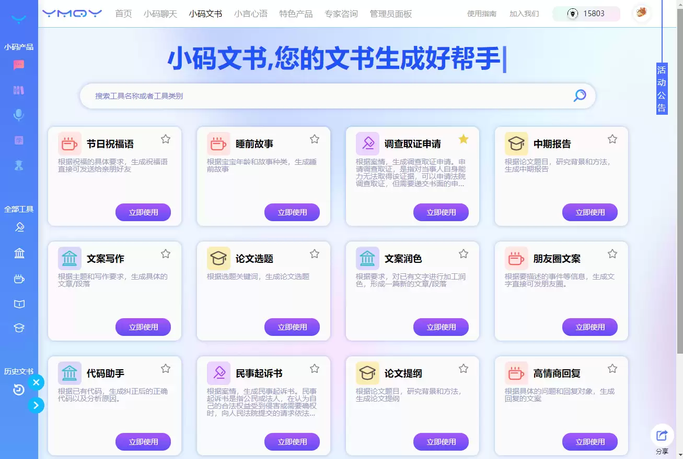Favorite the 文案润色 tool with star
683x459 pixels.
(x=464, y=253)
